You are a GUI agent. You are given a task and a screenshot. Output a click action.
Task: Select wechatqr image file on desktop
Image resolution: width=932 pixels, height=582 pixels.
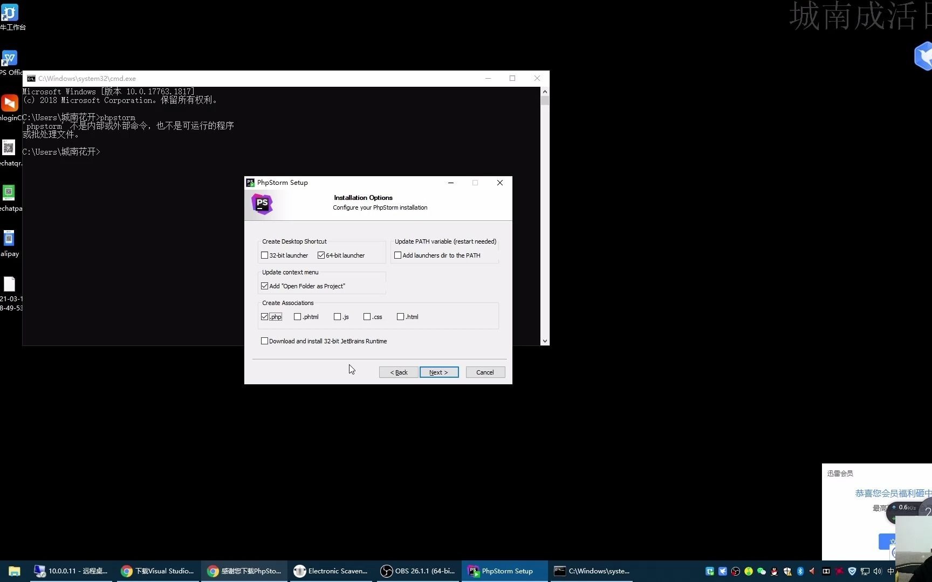click(9, 153)
